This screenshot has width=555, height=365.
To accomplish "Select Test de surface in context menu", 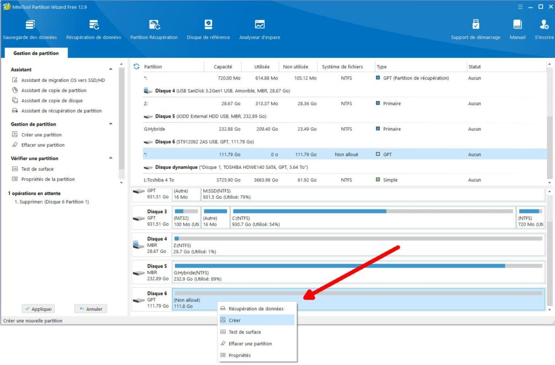I will (257, 332).
